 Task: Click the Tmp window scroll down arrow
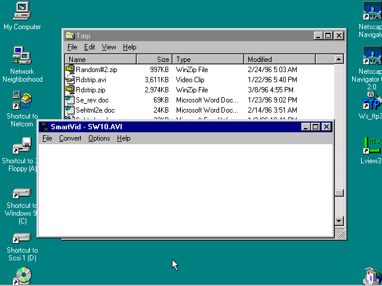tap(339, 221)
